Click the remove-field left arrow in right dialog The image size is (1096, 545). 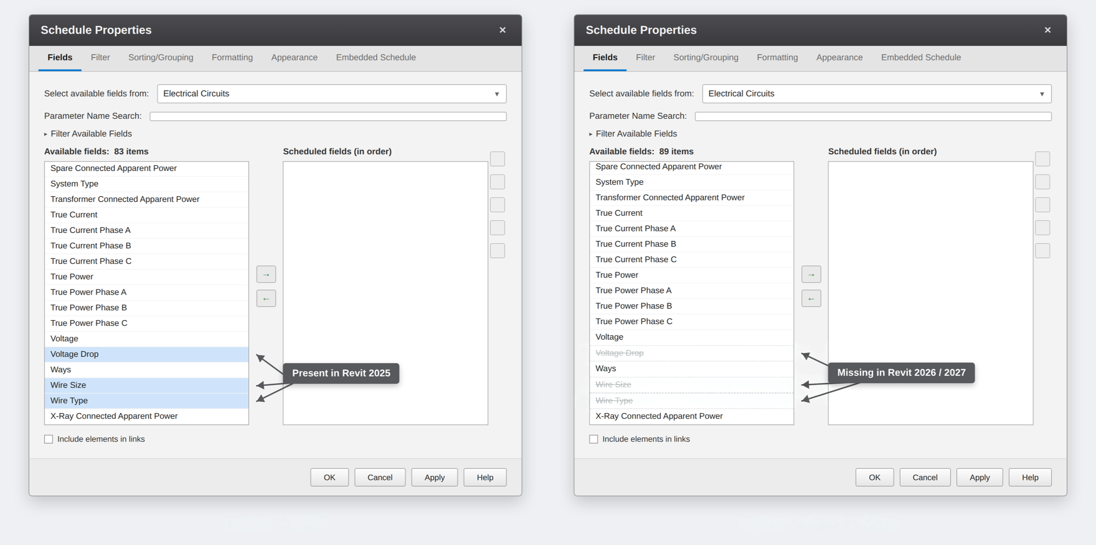coord(811,299)
